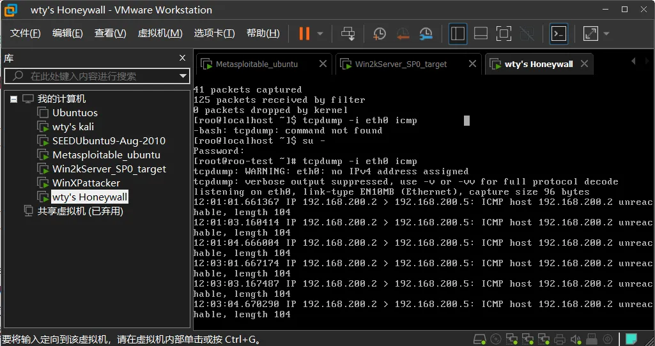This screenshot has height=346, width=655.
Task: Open the 文件(F) menu
Action: point(25,33)
